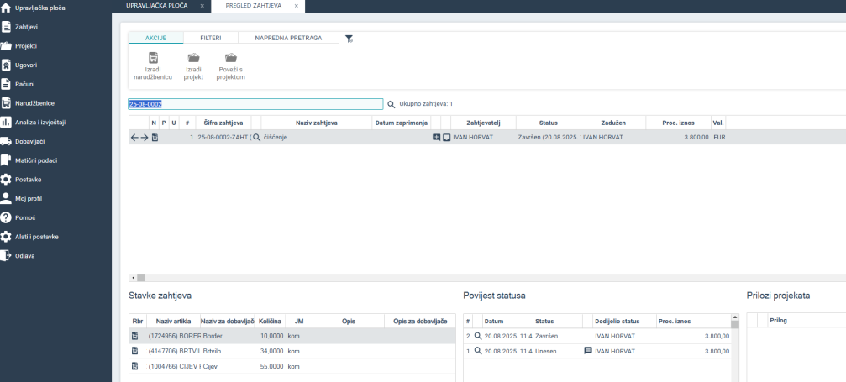The image size is (846, 382).
Task: Click the Odjava logout link
Action: tap(24, 255)
